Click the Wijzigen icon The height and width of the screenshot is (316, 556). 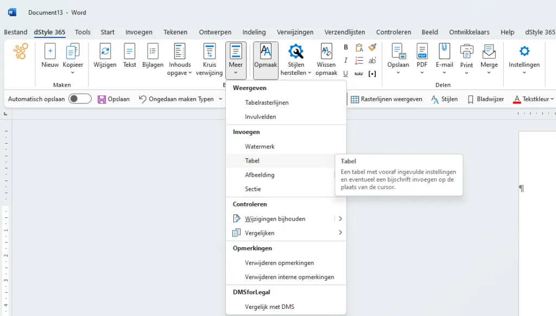click(105, 51)
